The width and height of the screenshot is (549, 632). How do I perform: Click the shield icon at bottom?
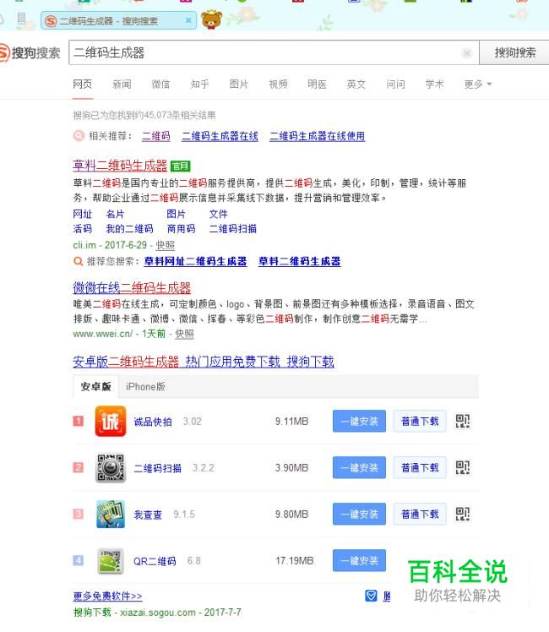click(x=371, y=596)
